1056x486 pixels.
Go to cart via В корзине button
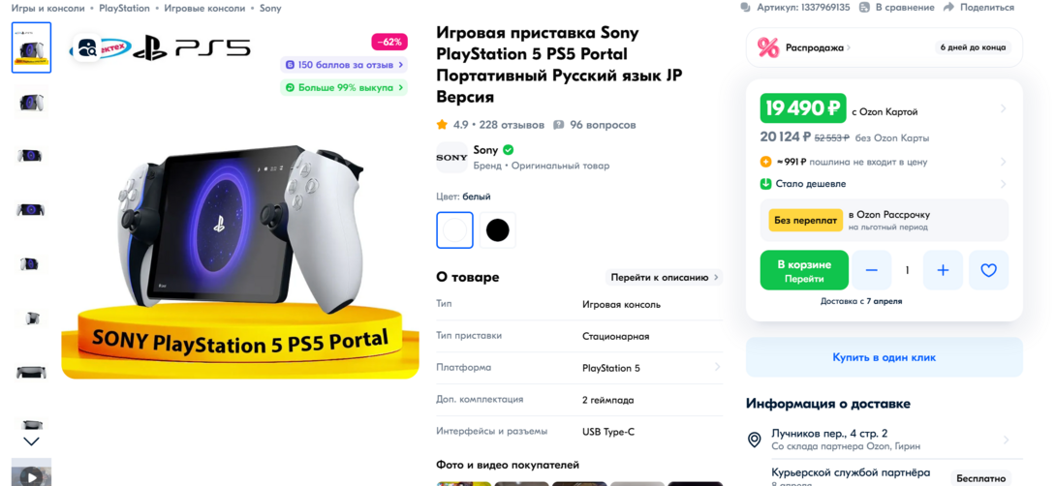click(x=804, y=270)
